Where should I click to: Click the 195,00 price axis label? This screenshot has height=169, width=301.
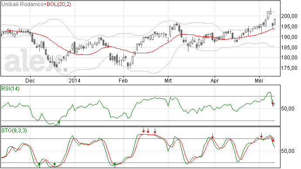pos(289,27)
